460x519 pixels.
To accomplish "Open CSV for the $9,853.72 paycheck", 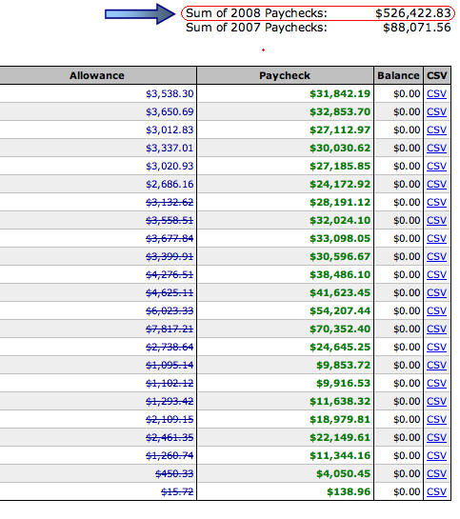I will [x=436, y=366].
